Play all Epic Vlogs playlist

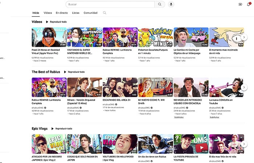62,129
